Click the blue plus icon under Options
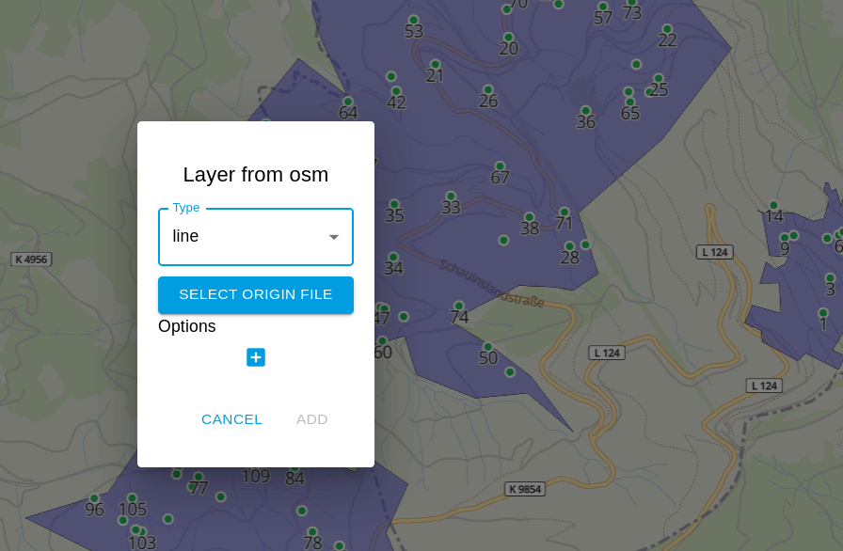 [x=255, y=357]
